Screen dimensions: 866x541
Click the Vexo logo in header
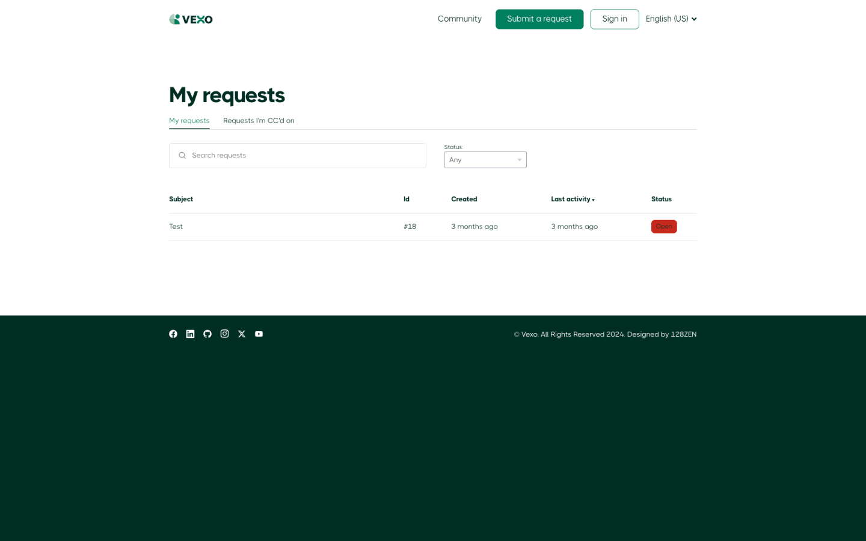click(x=191, y=19)
